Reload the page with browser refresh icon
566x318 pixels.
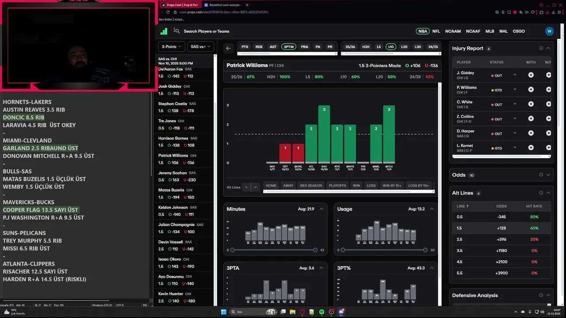tap(168, 12)
